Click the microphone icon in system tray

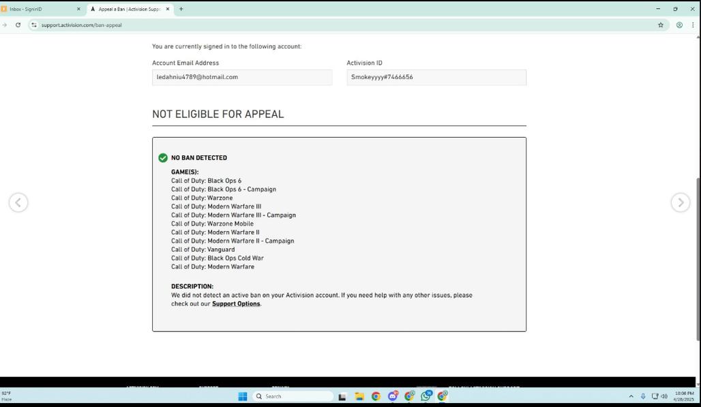[x=643, y=396]
